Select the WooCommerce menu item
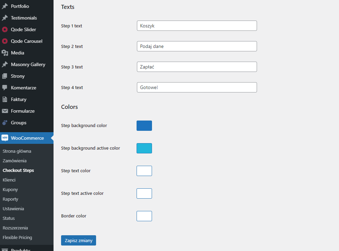This screenshot has width=339, height=251. point(27,138)
